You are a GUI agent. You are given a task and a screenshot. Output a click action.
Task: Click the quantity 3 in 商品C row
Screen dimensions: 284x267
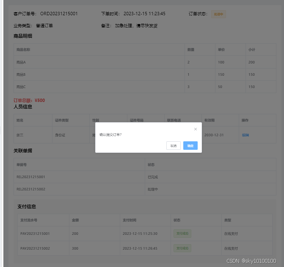coord(188,87)
